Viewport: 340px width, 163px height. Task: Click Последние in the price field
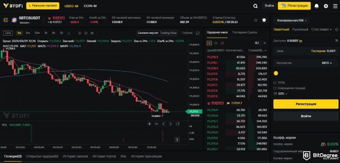pos(318,51)
